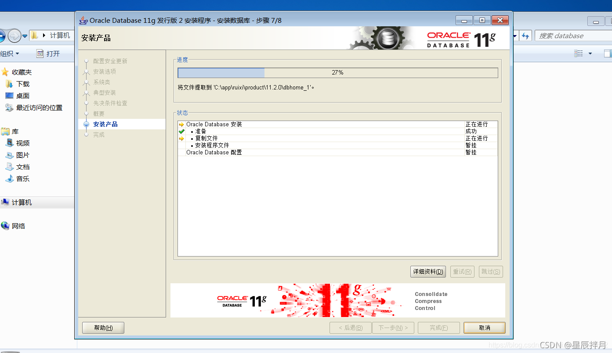
Task: Click the Oracle Database 安装 status row
Action: click(337, 125)
